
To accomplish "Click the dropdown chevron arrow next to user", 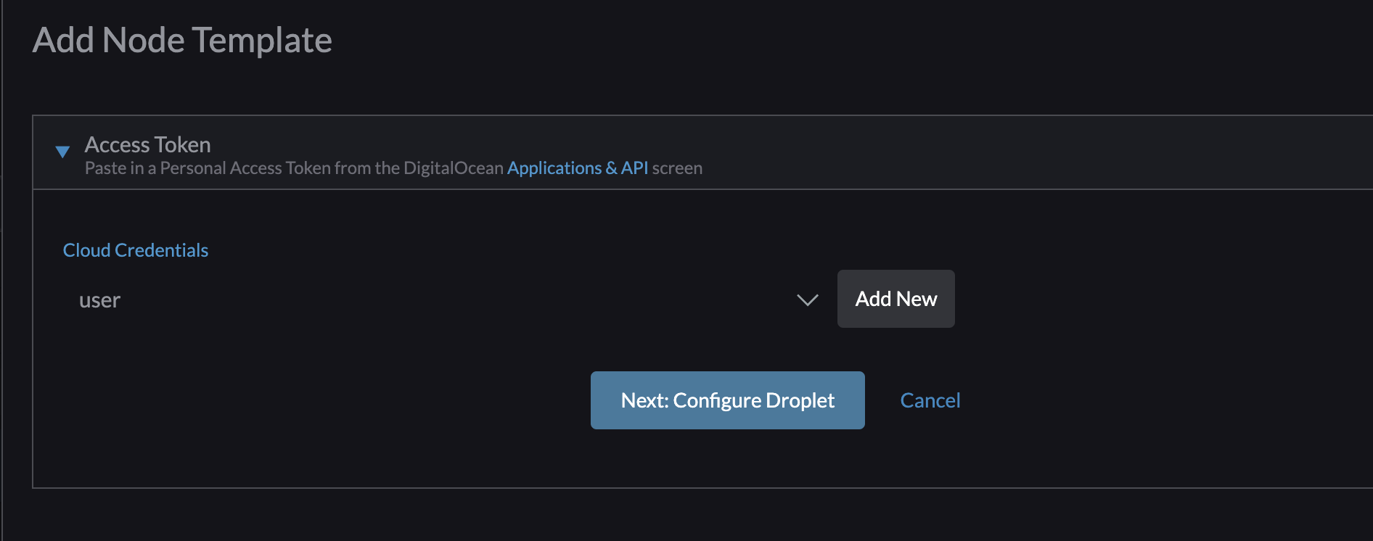I will 807,300.
